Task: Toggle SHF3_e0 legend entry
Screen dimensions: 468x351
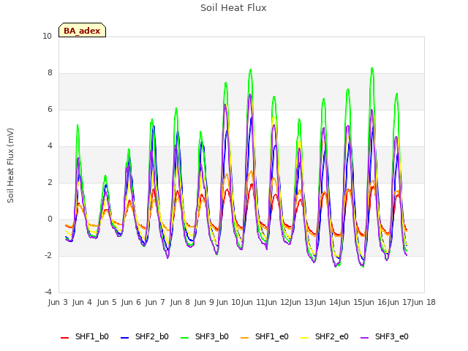Action: (x=385, y=336)
